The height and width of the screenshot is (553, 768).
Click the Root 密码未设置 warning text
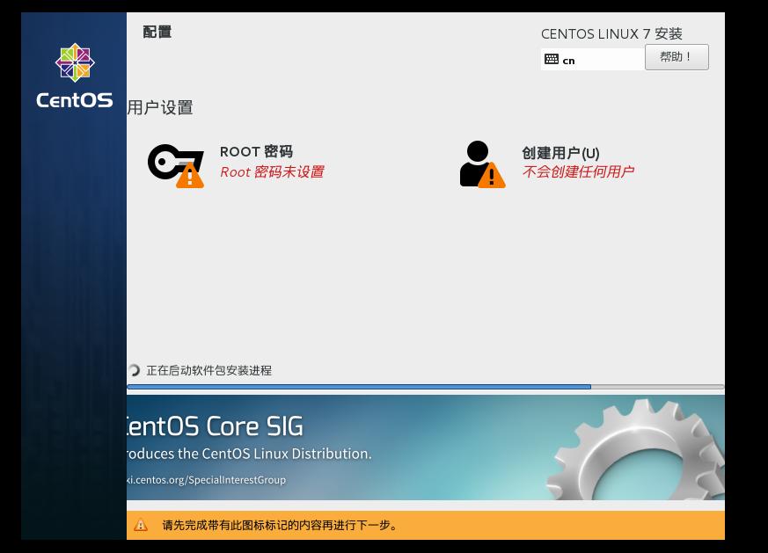pyautogui.click(x=273, y=172)
